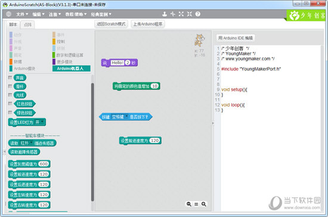
Task: Select the Arduino模块 block category
Action: 23,69
